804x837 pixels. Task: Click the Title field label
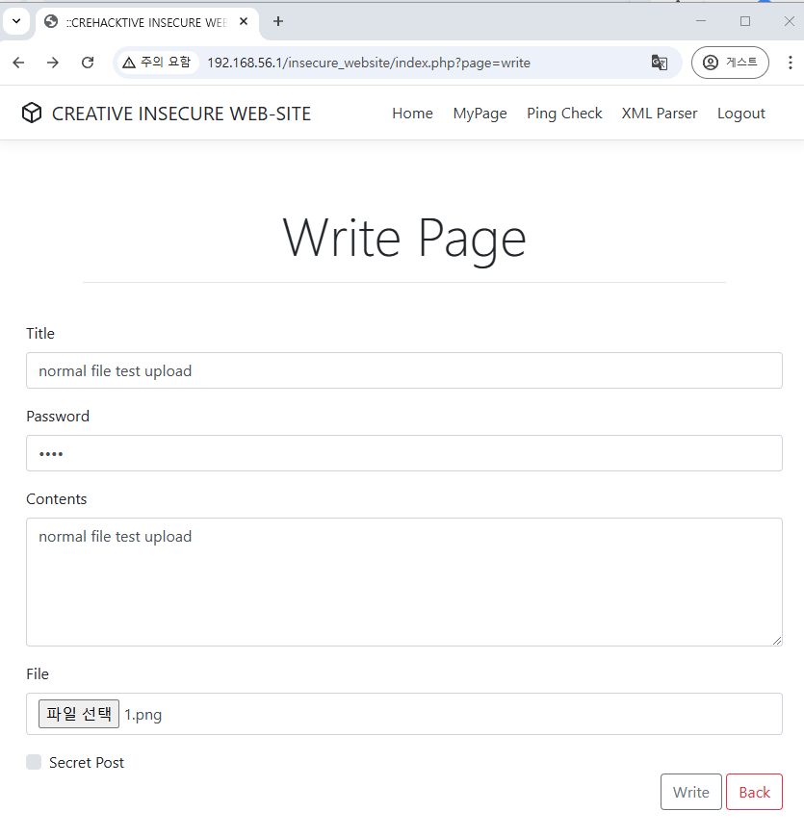pyautogui.click(x=40, y=334)
